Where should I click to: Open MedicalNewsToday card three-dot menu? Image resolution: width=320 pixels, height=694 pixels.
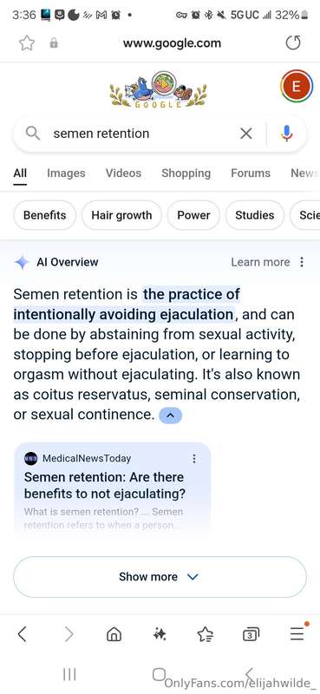(194, 459)
